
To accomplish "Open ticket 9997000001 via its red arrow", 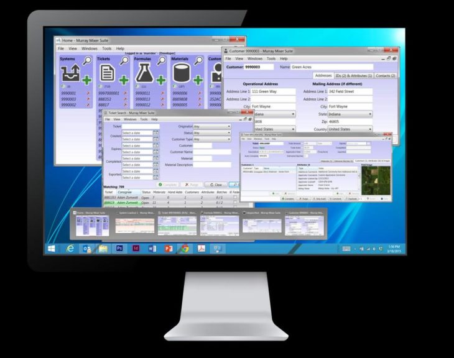I will pyautogui.click(x=125, y=93).
